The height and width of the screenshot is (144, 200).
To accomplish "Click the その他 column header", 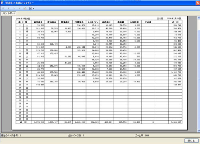I will point(148,22).
